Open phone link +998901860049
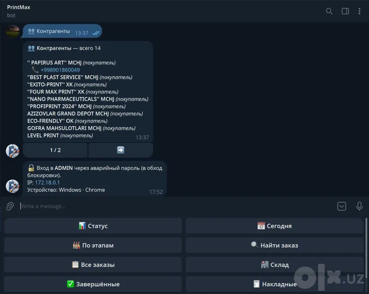 tap(60, 70)
